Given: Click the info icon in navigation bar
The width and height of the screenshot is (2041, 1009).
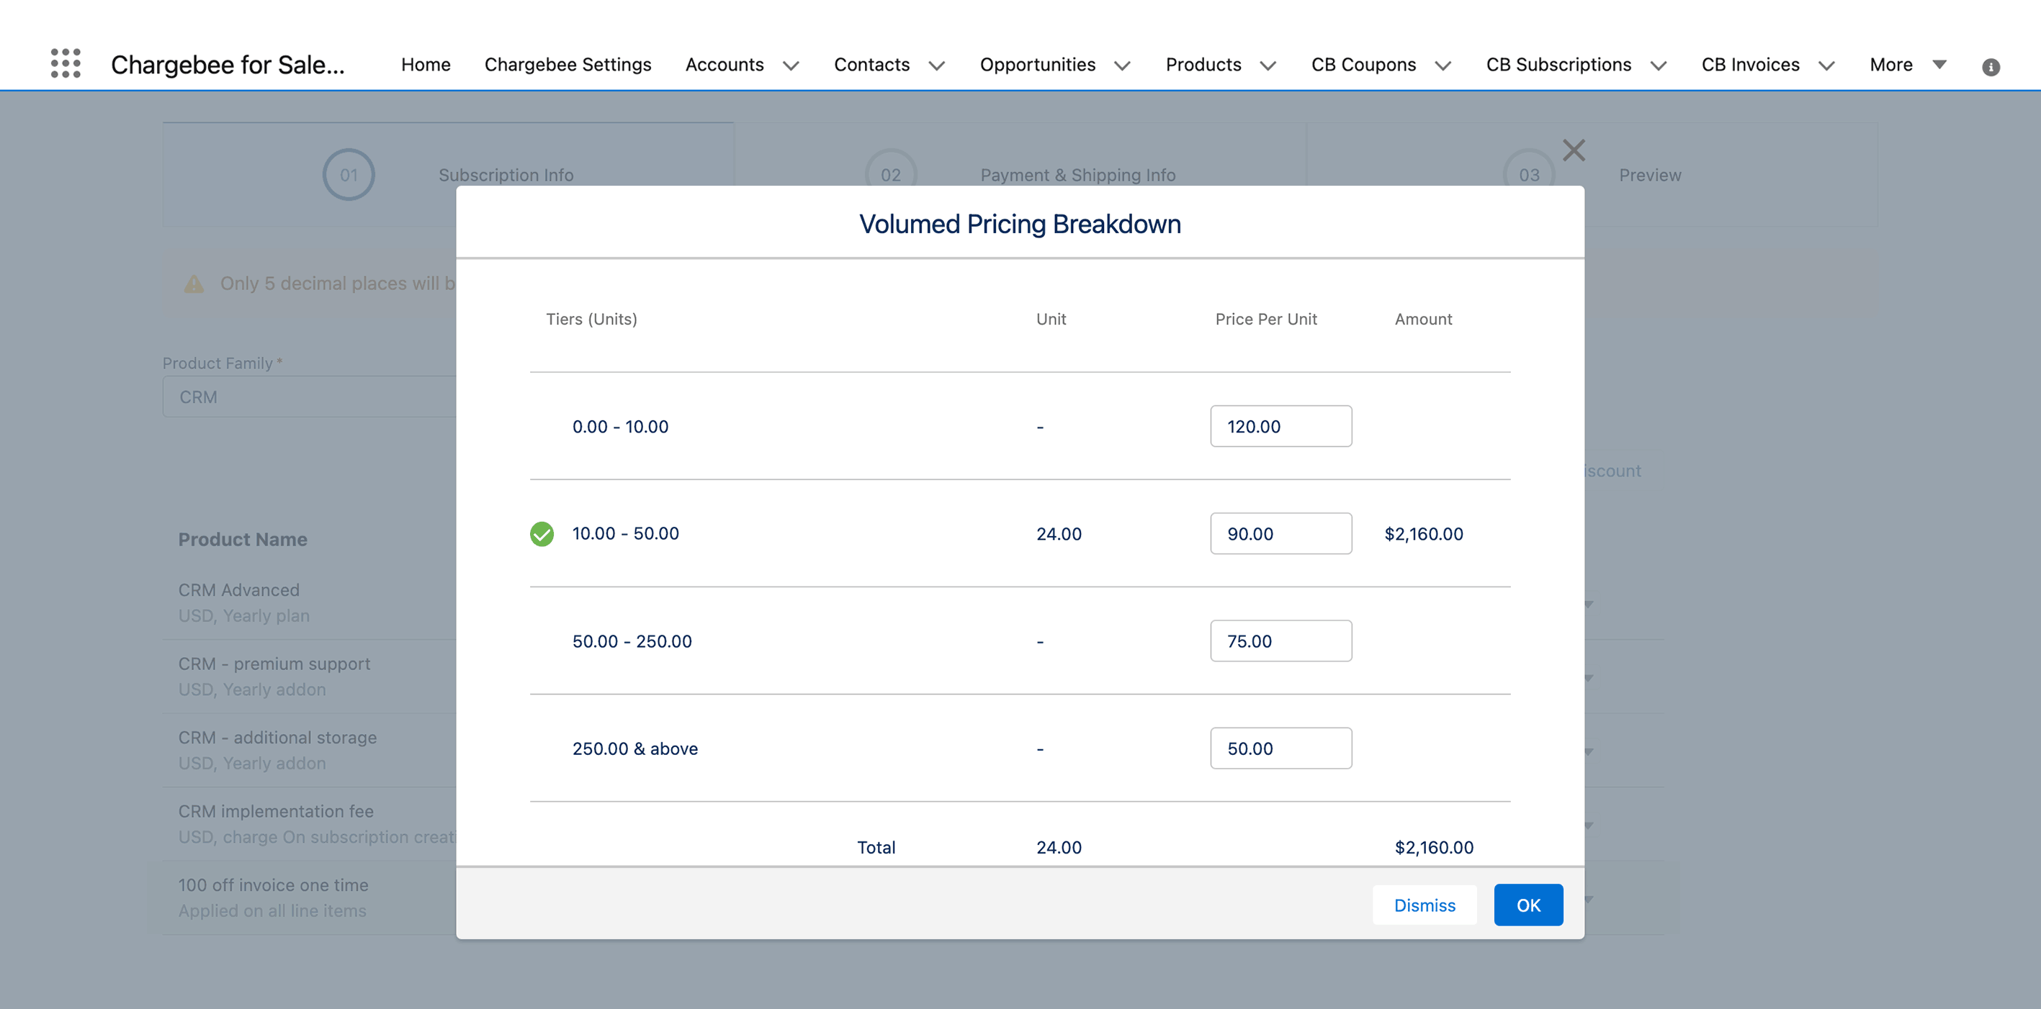Looking at the screenshot, I should coord(1991,66).
